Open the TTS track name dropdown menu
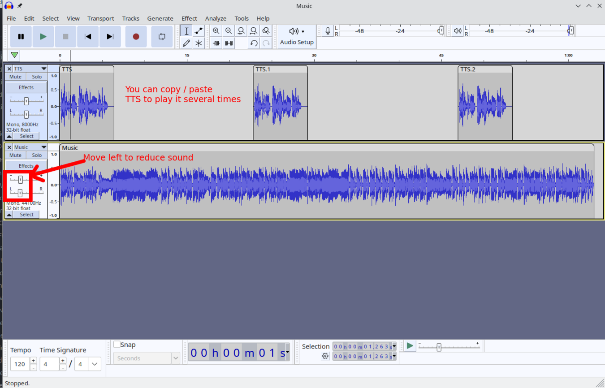 [x=43, y=69]
